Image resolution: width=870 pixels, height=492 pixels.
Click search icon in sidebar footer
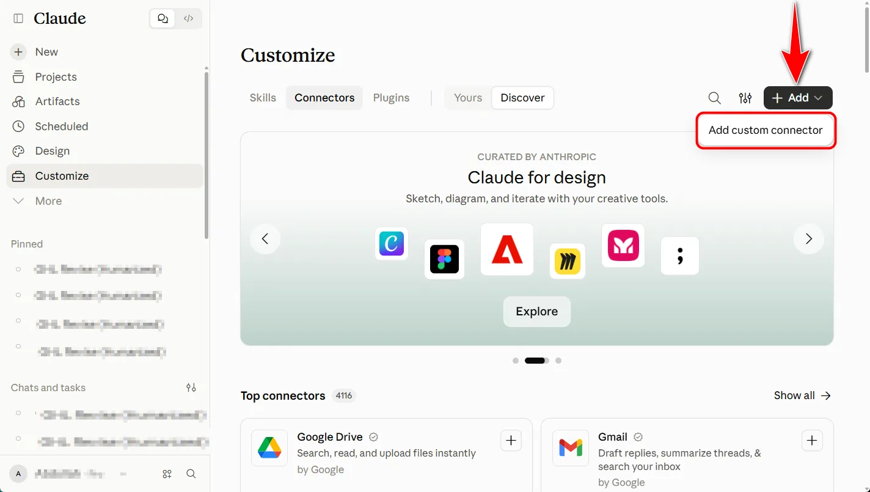tap(191, 474)
